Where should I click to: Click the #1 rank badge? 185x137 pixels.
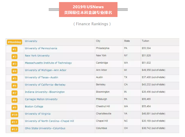(x=14, y=49)
